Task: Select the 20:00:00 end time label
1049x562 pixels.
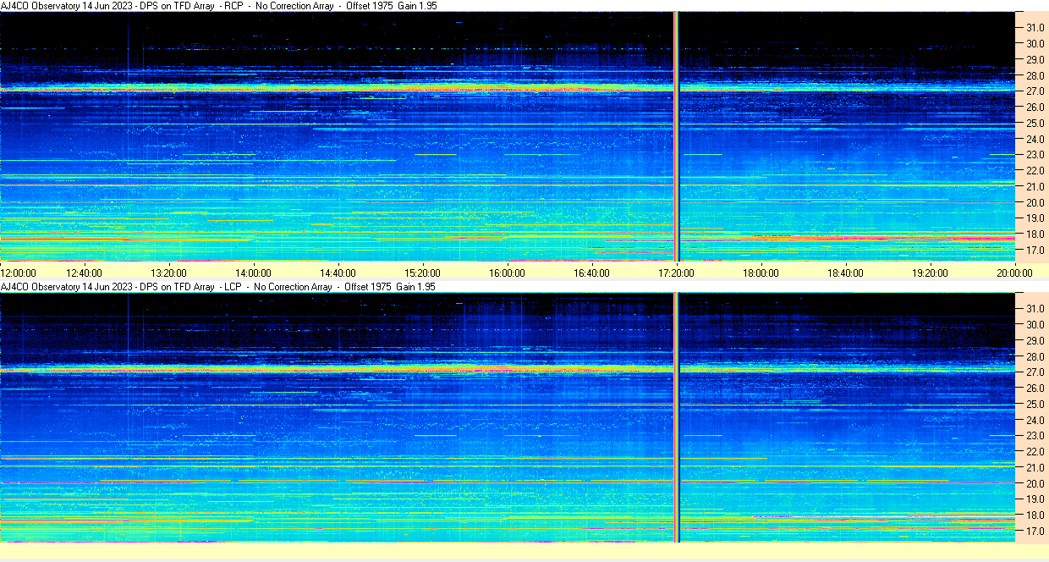Action: [1014, 273]
